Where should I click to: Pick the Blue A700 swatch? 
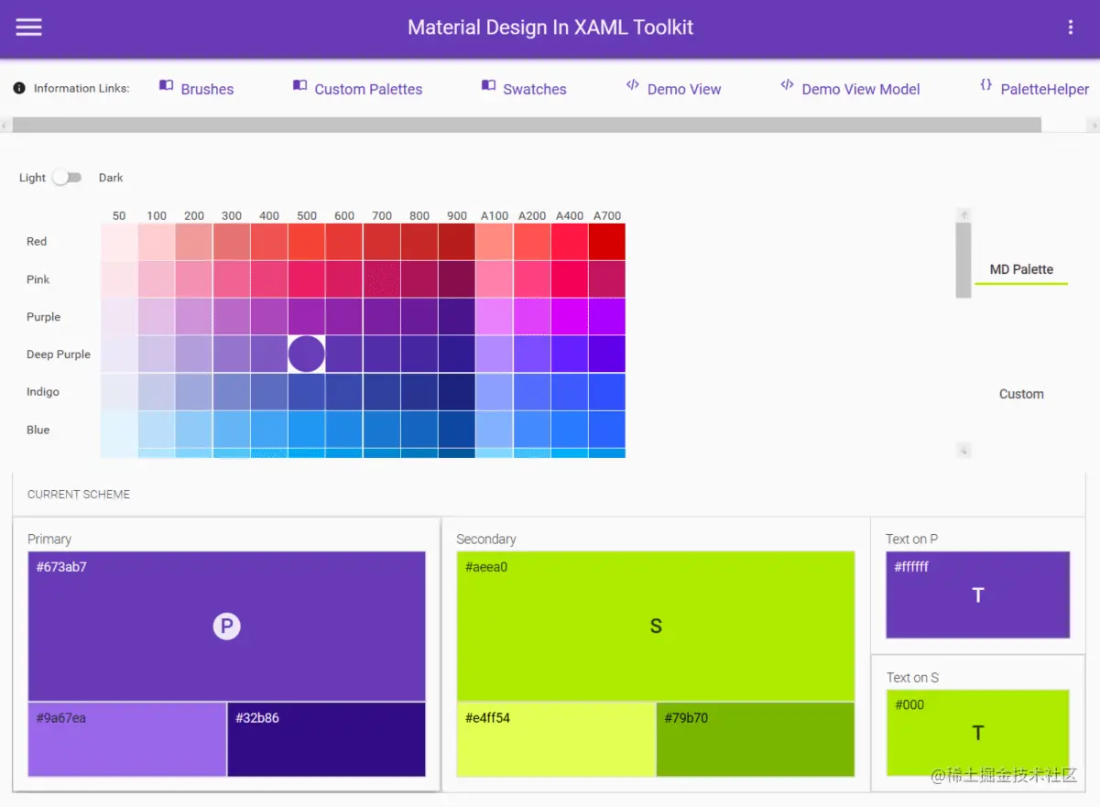click(x=607, y=430)
